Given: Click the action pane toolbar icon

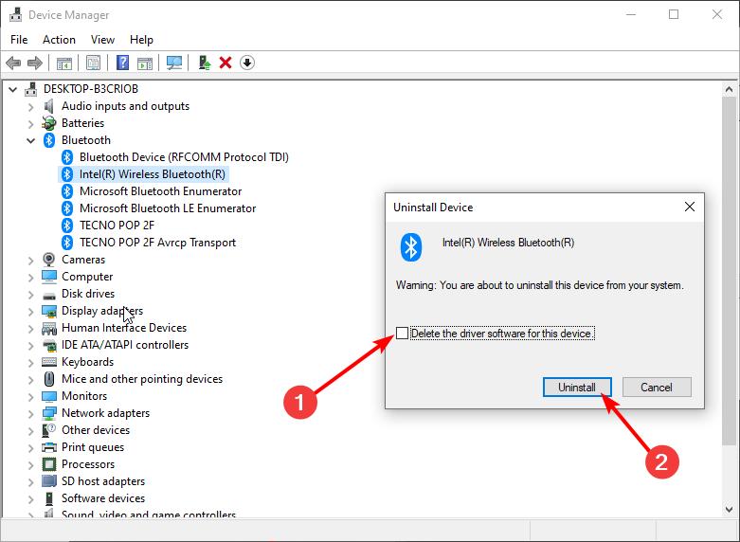Looking at the screenshot, I should tap(145, 63).
